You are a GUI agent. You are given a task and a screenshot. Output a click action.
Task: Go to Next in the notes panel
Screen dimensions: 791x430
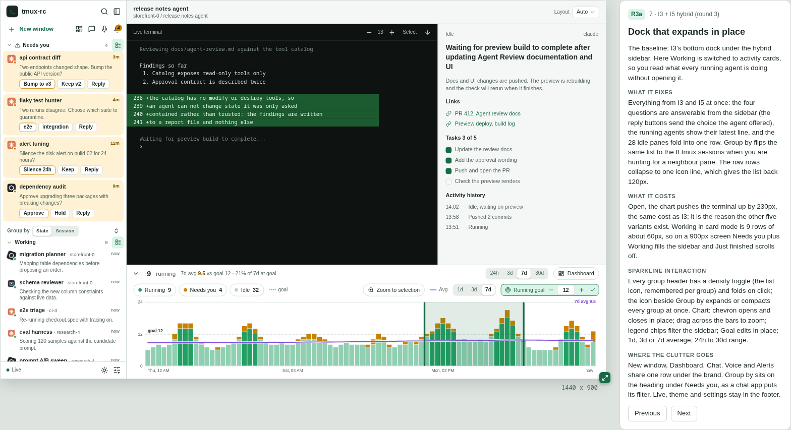click(684, 413)
